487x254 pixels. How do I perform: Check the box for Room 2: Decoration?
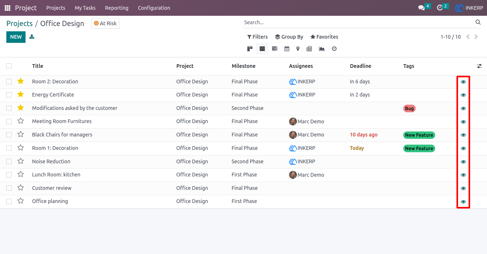(x=9, y=82)
